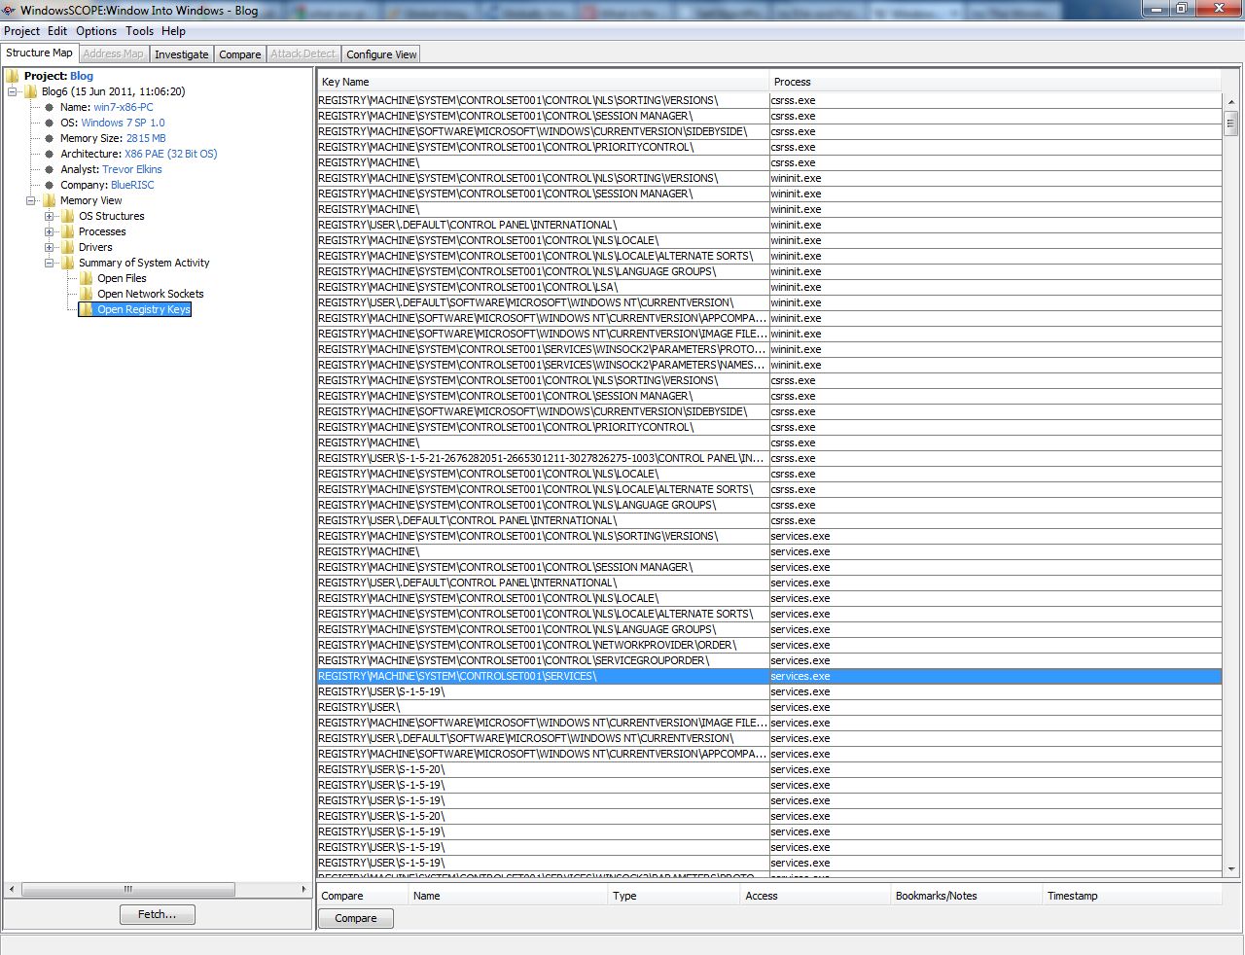The height and width of the screenshot is (955, 1245).
Task: Click the Open Files folder icon
Action: point(86,278)
